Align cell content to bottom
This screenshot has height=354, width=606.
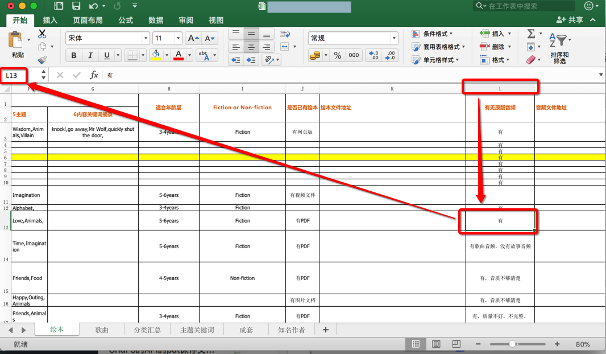click(266, 34)
